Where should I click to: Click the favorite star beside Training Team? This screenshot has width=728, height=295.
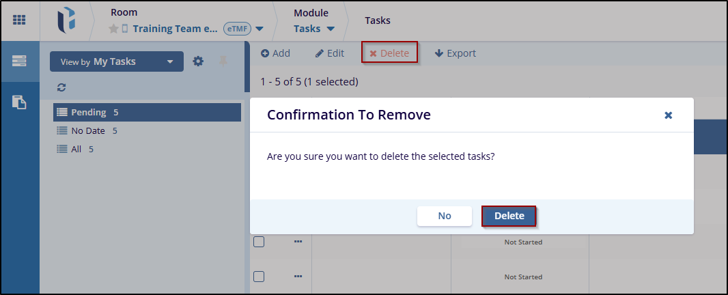[113, 29]
